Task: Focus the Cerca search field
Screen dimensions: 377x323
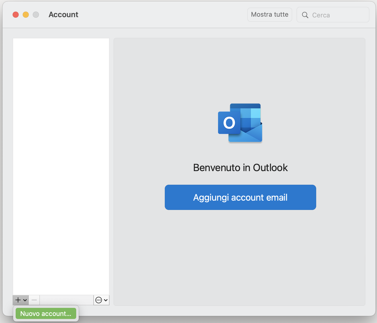Action: 333,15
